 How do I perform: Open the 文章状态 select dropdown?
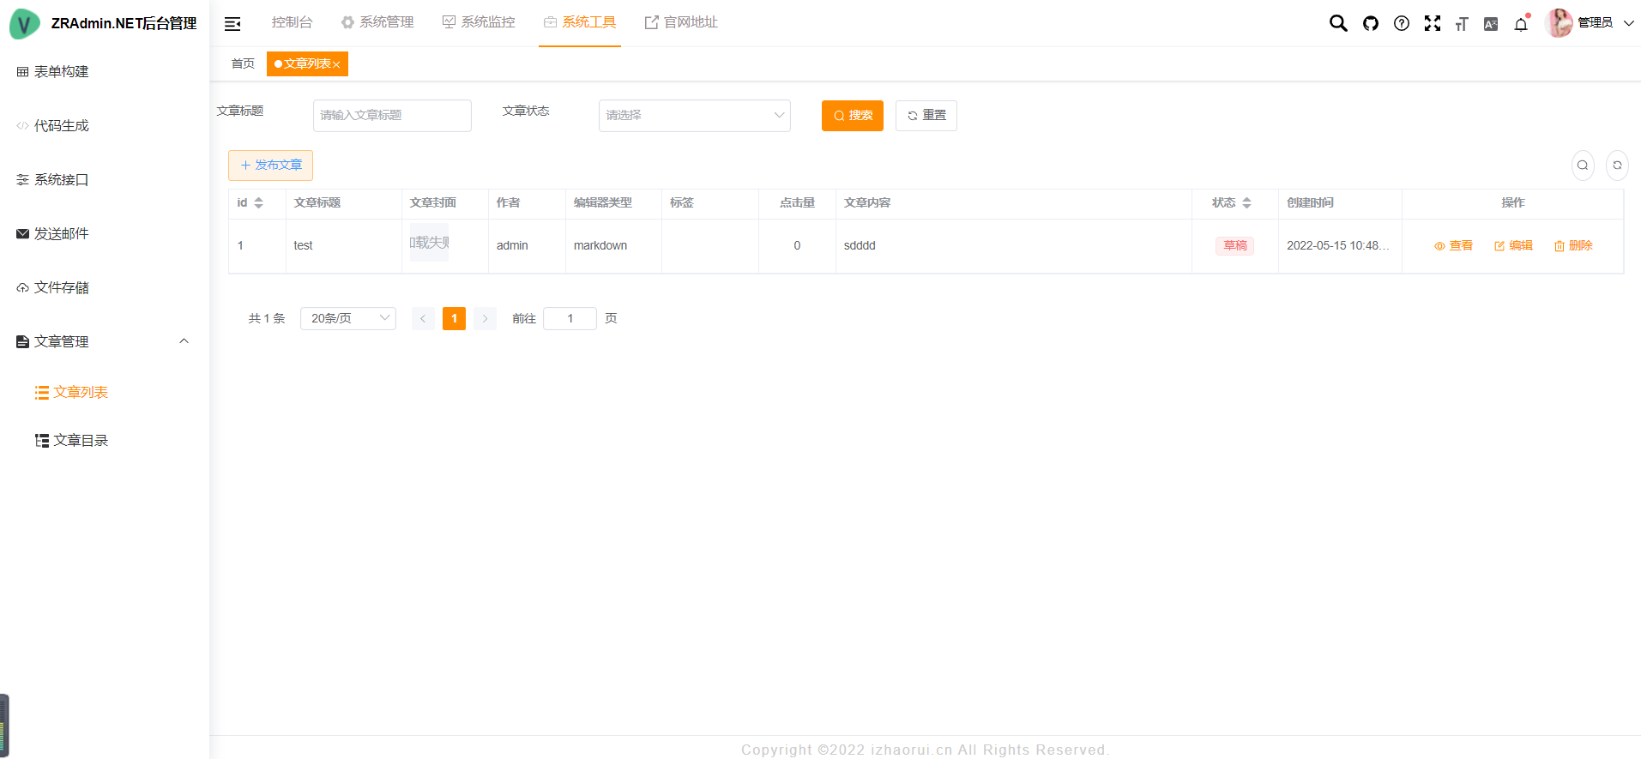coord(694,116)
